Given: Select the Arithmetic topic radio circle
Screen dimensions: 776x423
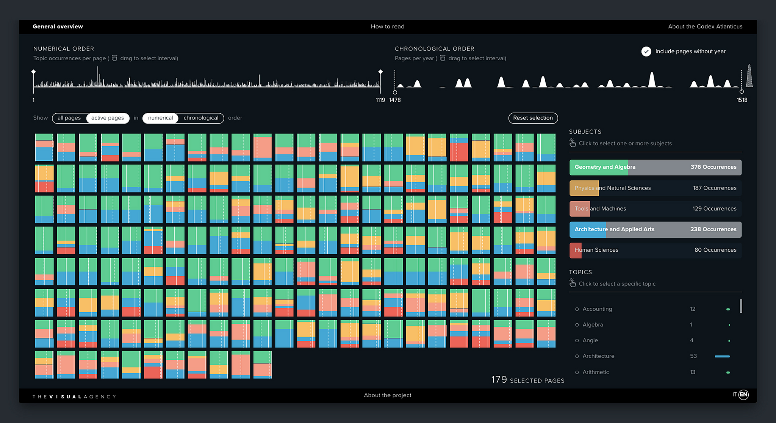Looking at the screenshot, I should coord(577,373).
